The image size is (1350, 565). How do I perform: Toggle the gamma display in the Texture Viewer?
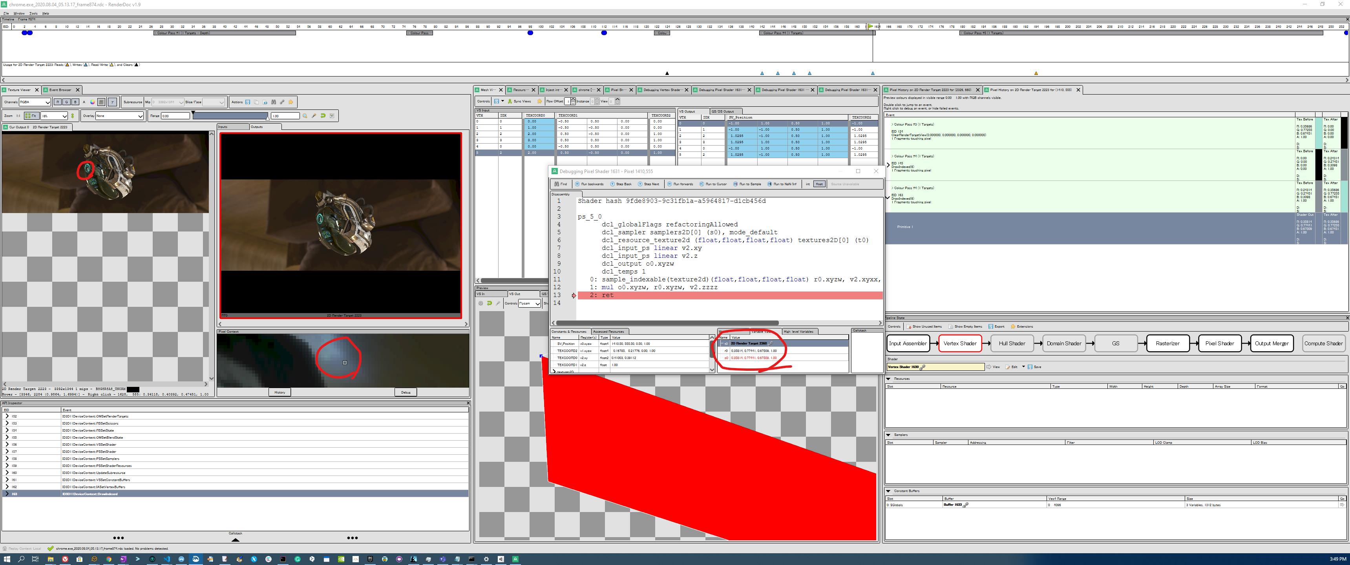click(113, 102)
